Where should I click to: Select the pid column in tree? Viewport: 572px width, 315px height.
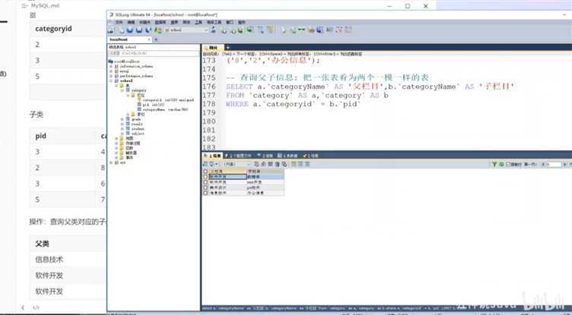[153, 105]
